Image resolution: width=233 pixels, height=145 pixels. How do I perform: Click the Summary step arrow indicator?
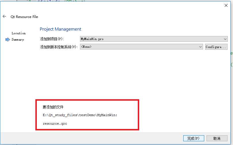click(x=7, y=39)
